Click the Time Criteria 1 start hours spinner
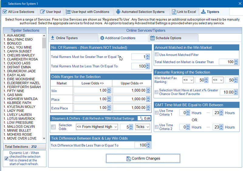The image size is (243, 171). 188,113
